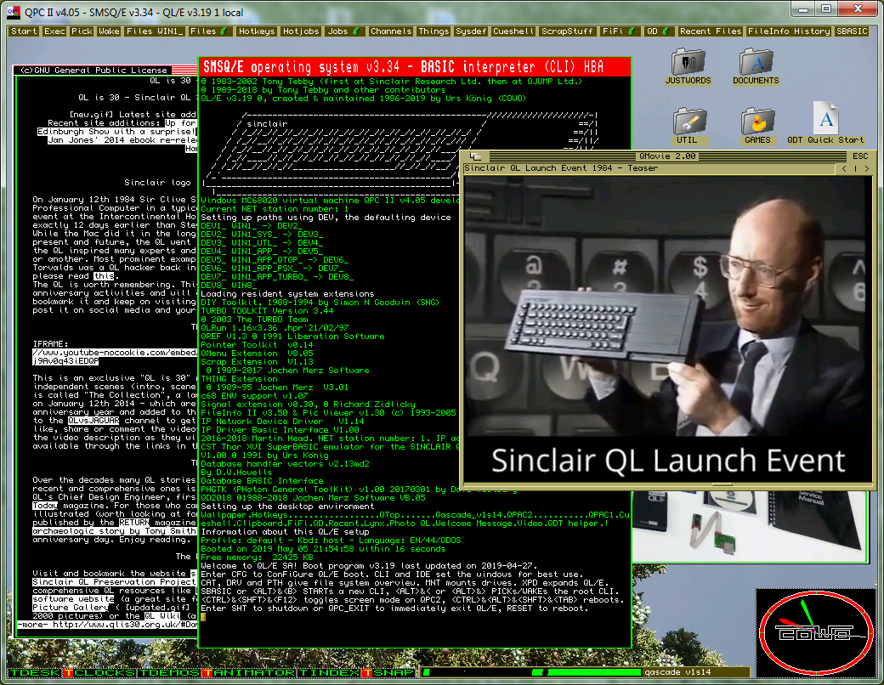Click the QMovie 2.00 title text
The image size is (884, 685).
pos(667,156)
